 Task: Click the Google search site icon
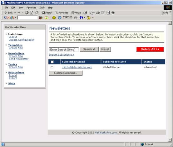click(47, 18)
